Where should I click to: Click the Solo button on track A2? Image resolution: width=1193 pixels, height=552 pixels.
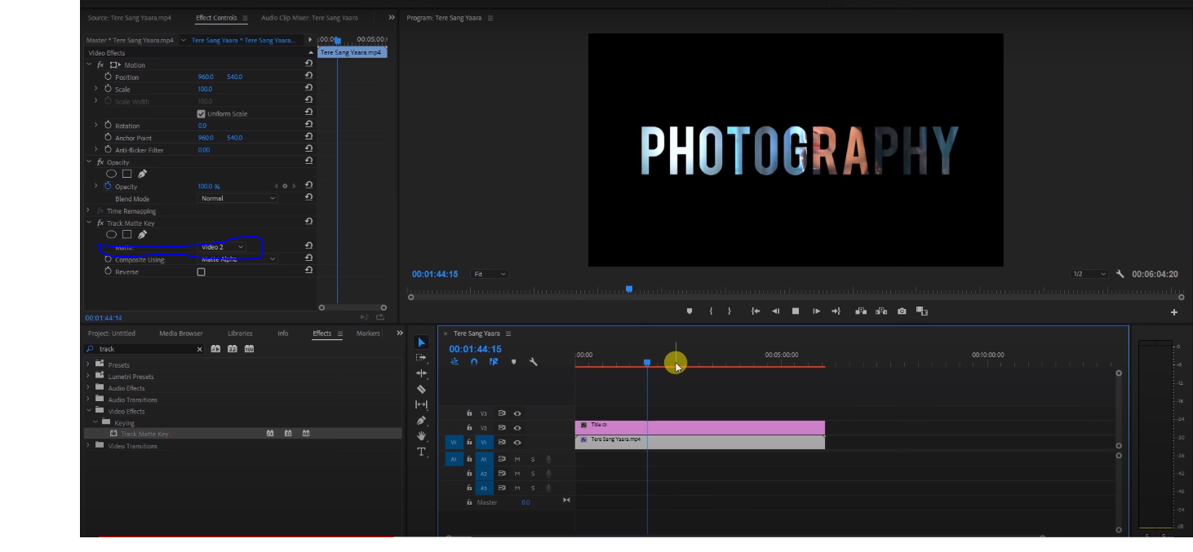[x=533, y=474]
